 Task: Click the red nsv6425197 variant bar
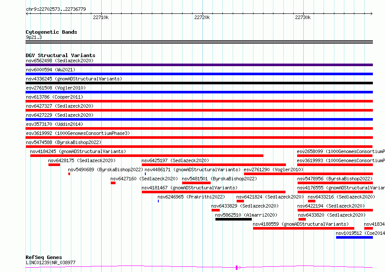tap(214, 165)
